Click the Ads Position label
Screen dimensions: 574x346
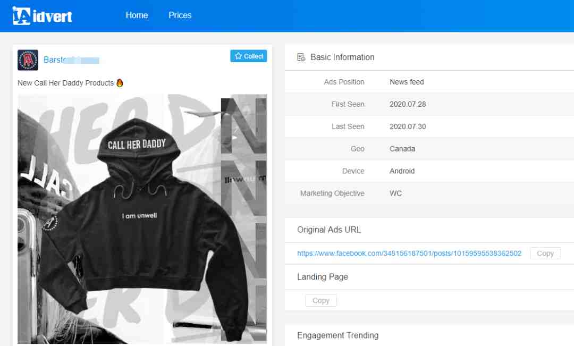point(344,82)
